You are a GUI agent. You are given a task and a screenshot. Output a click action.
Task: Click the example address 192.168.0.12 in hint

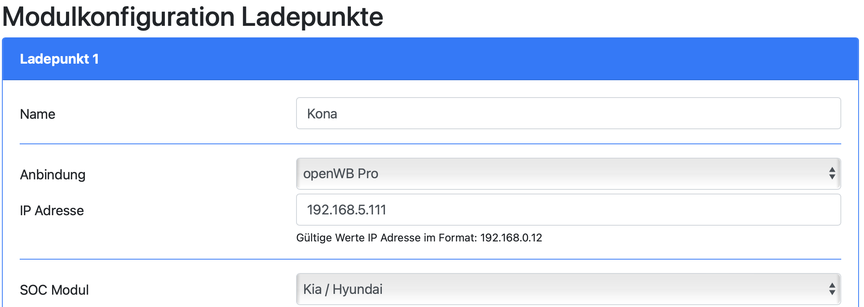click(x=511, y=238)
